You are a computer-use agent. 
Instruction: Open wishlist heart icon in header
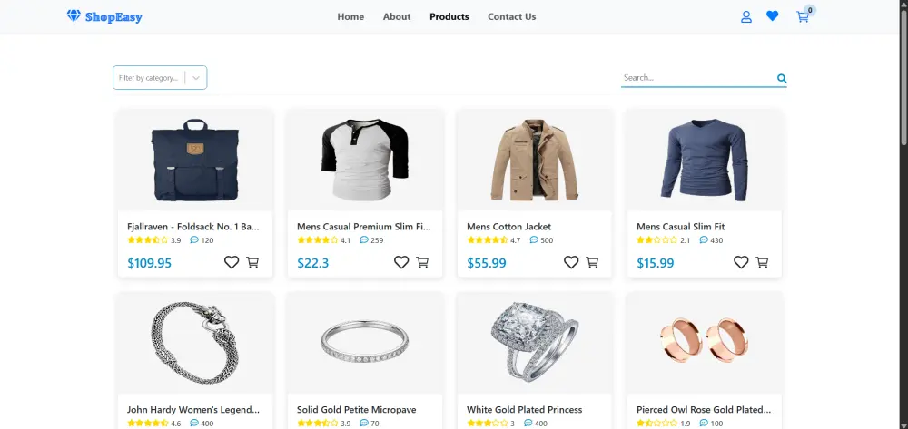pyautogui.click(x=773, y=16)
